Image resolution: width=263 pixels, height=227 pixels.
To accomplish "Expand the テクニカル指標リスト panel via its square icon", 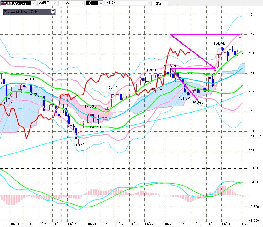I will point(53,12).
